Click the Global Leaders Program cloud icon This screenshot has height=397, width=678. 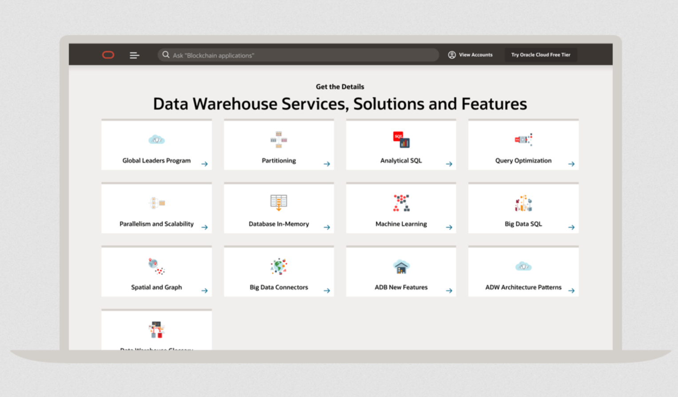[x=156, y=140]
